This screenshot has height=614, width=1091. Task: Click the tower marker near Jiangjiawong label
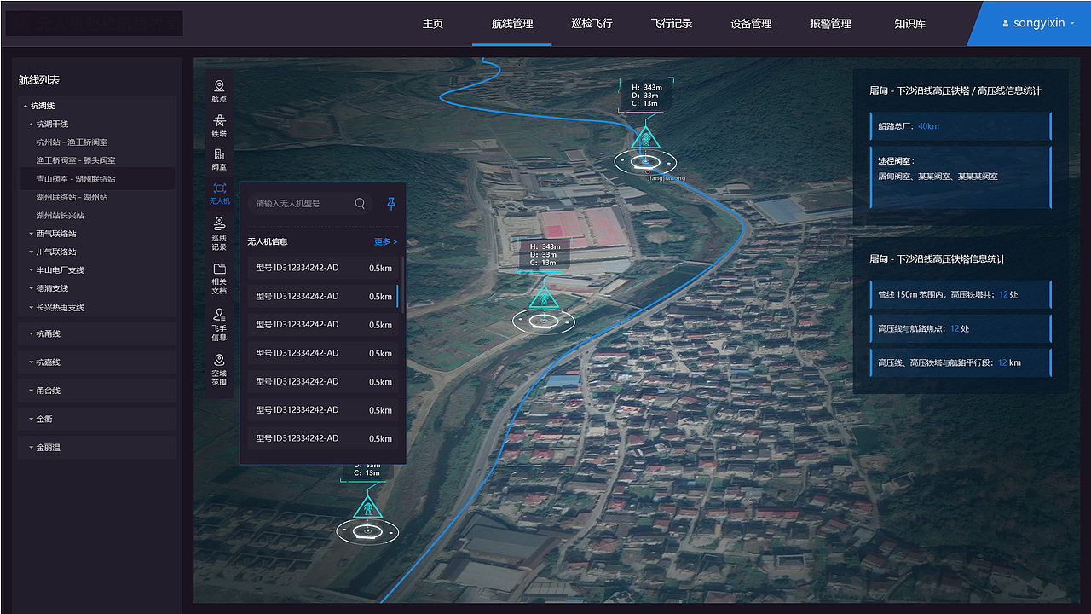click(645, 136)
